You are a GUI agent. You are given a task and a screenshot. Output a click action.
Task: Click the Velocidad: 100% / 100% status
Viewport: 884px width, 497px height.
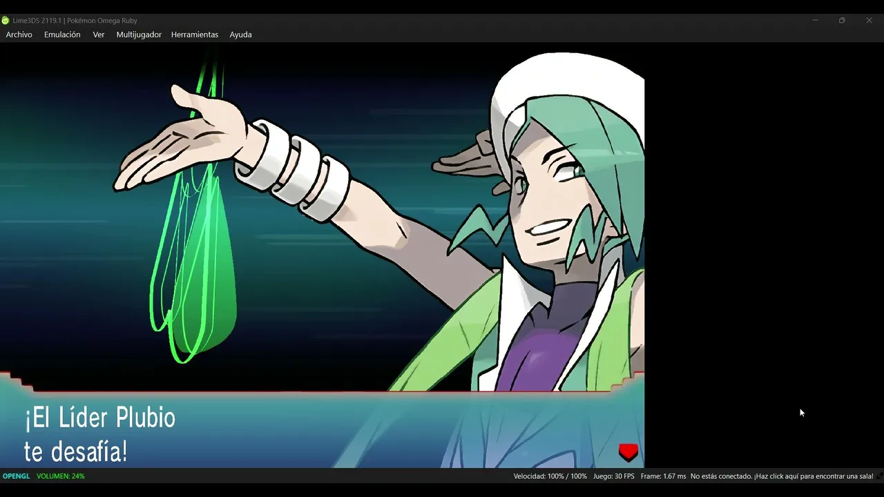pos(550,476)
